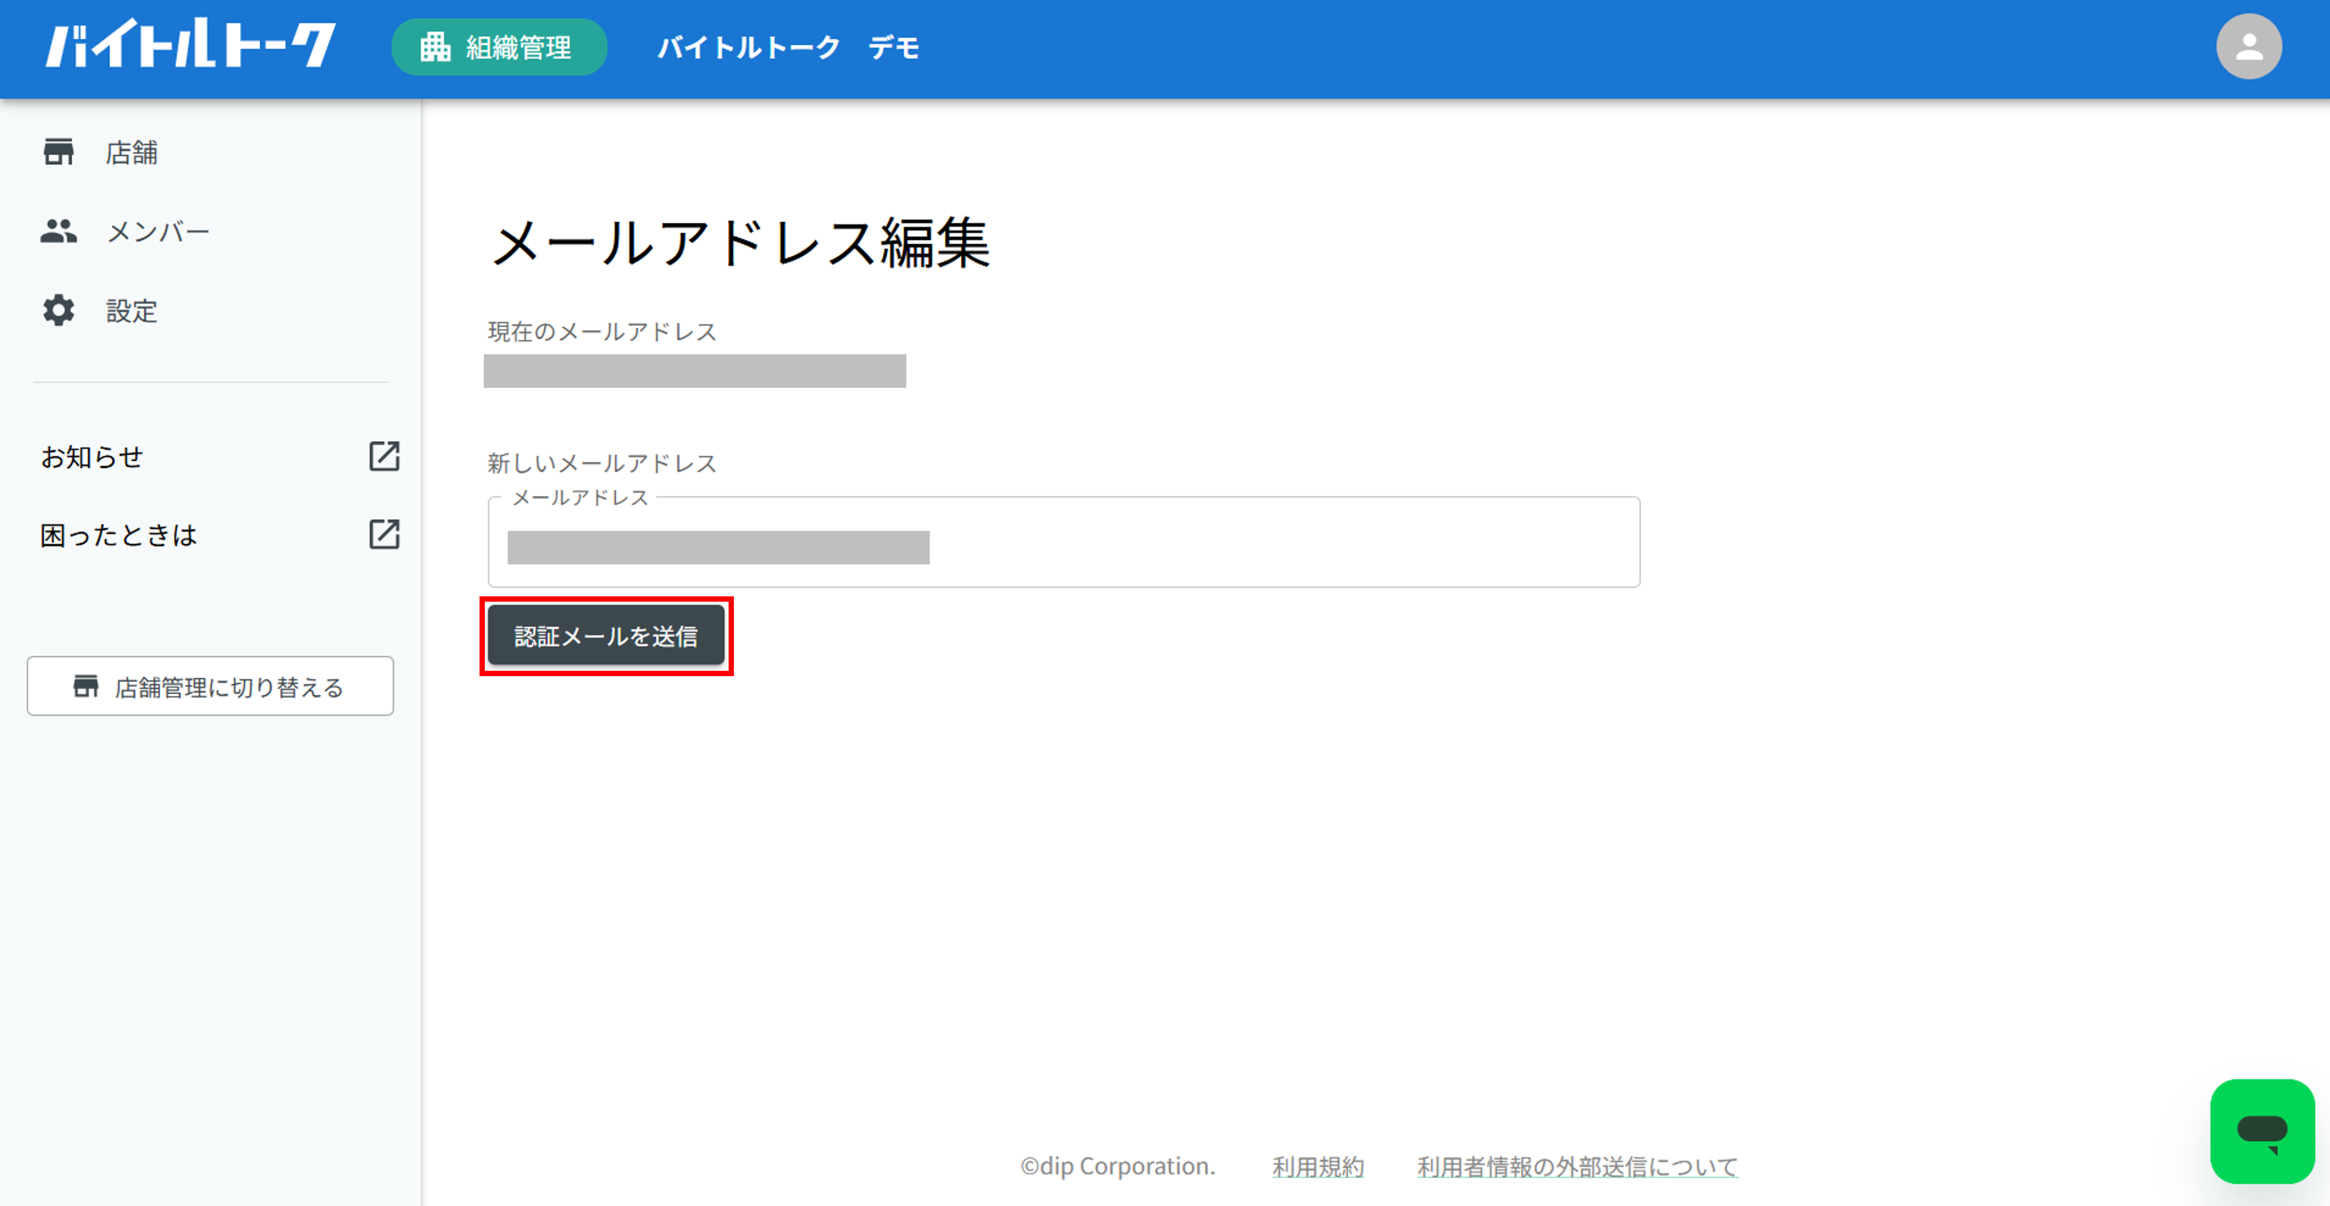Click external-link icon next to 困ったときは
Screen dimensions: 2330x1206
coord(384,534)
